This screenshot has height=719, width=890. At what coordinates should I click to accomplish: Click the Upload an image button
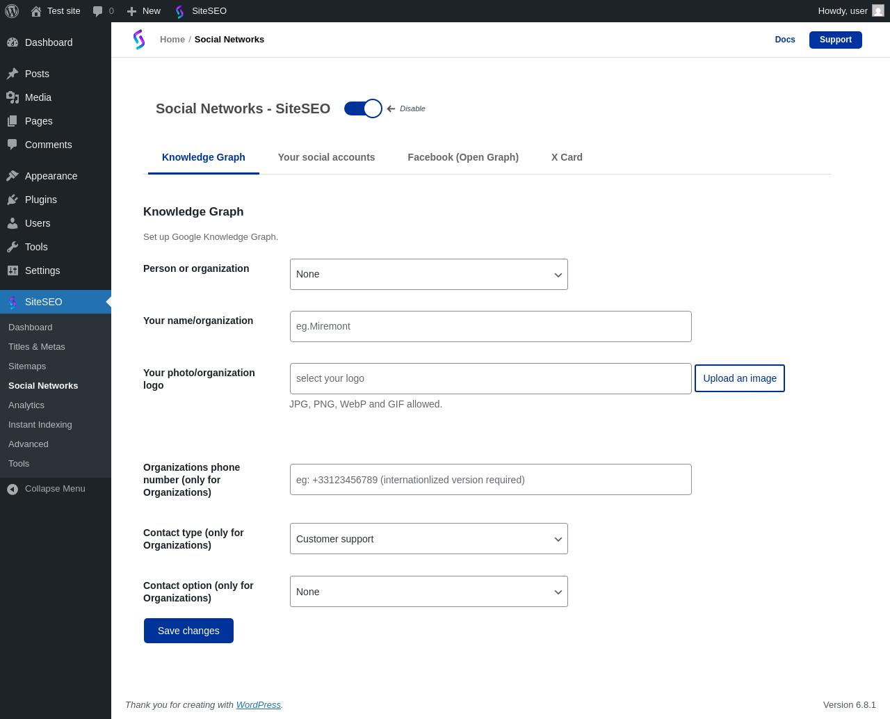pos(740,378)
